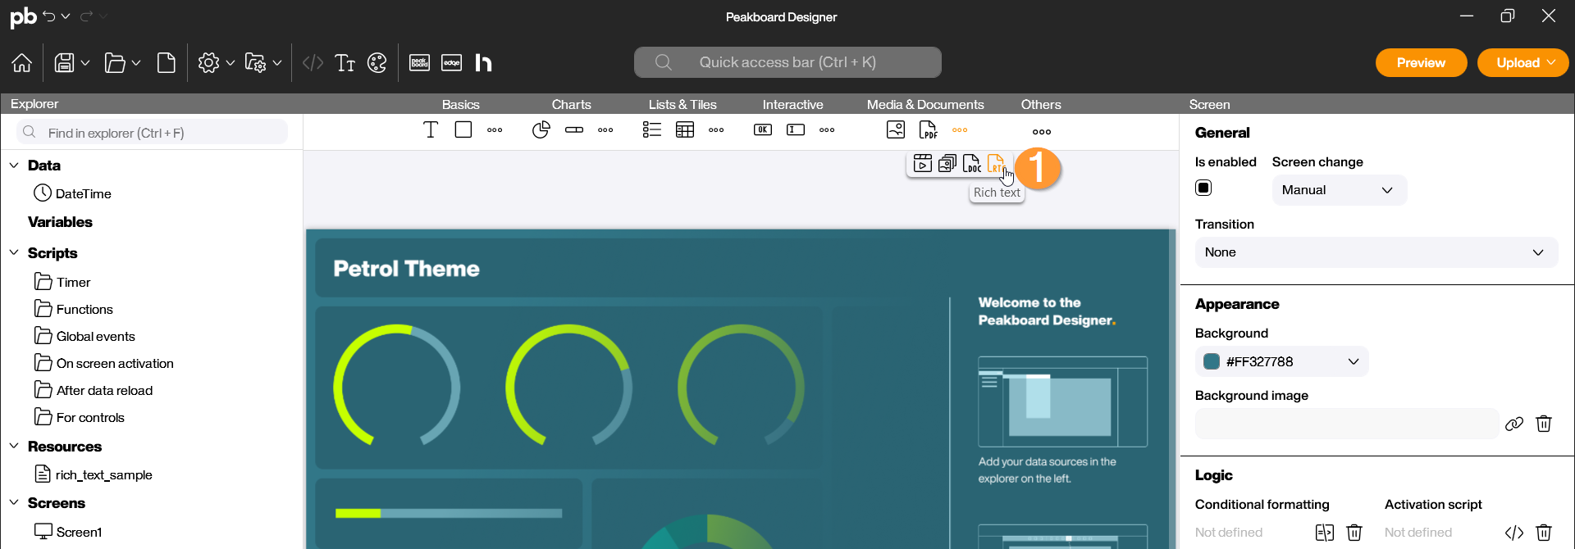Select the Text control in Basics

[x=431, y=130]
